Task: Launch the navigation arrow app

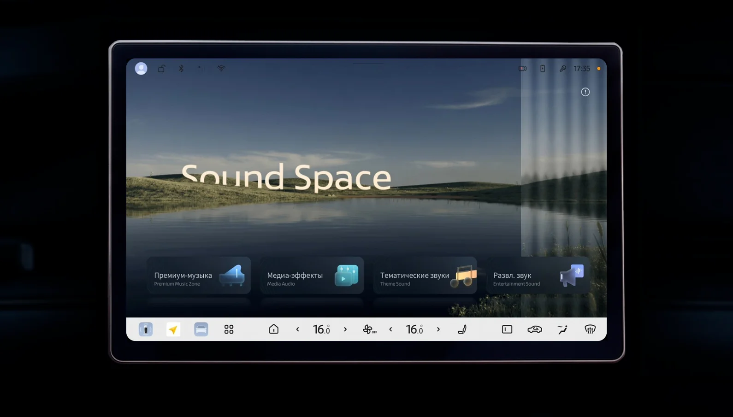Action: 173,329
